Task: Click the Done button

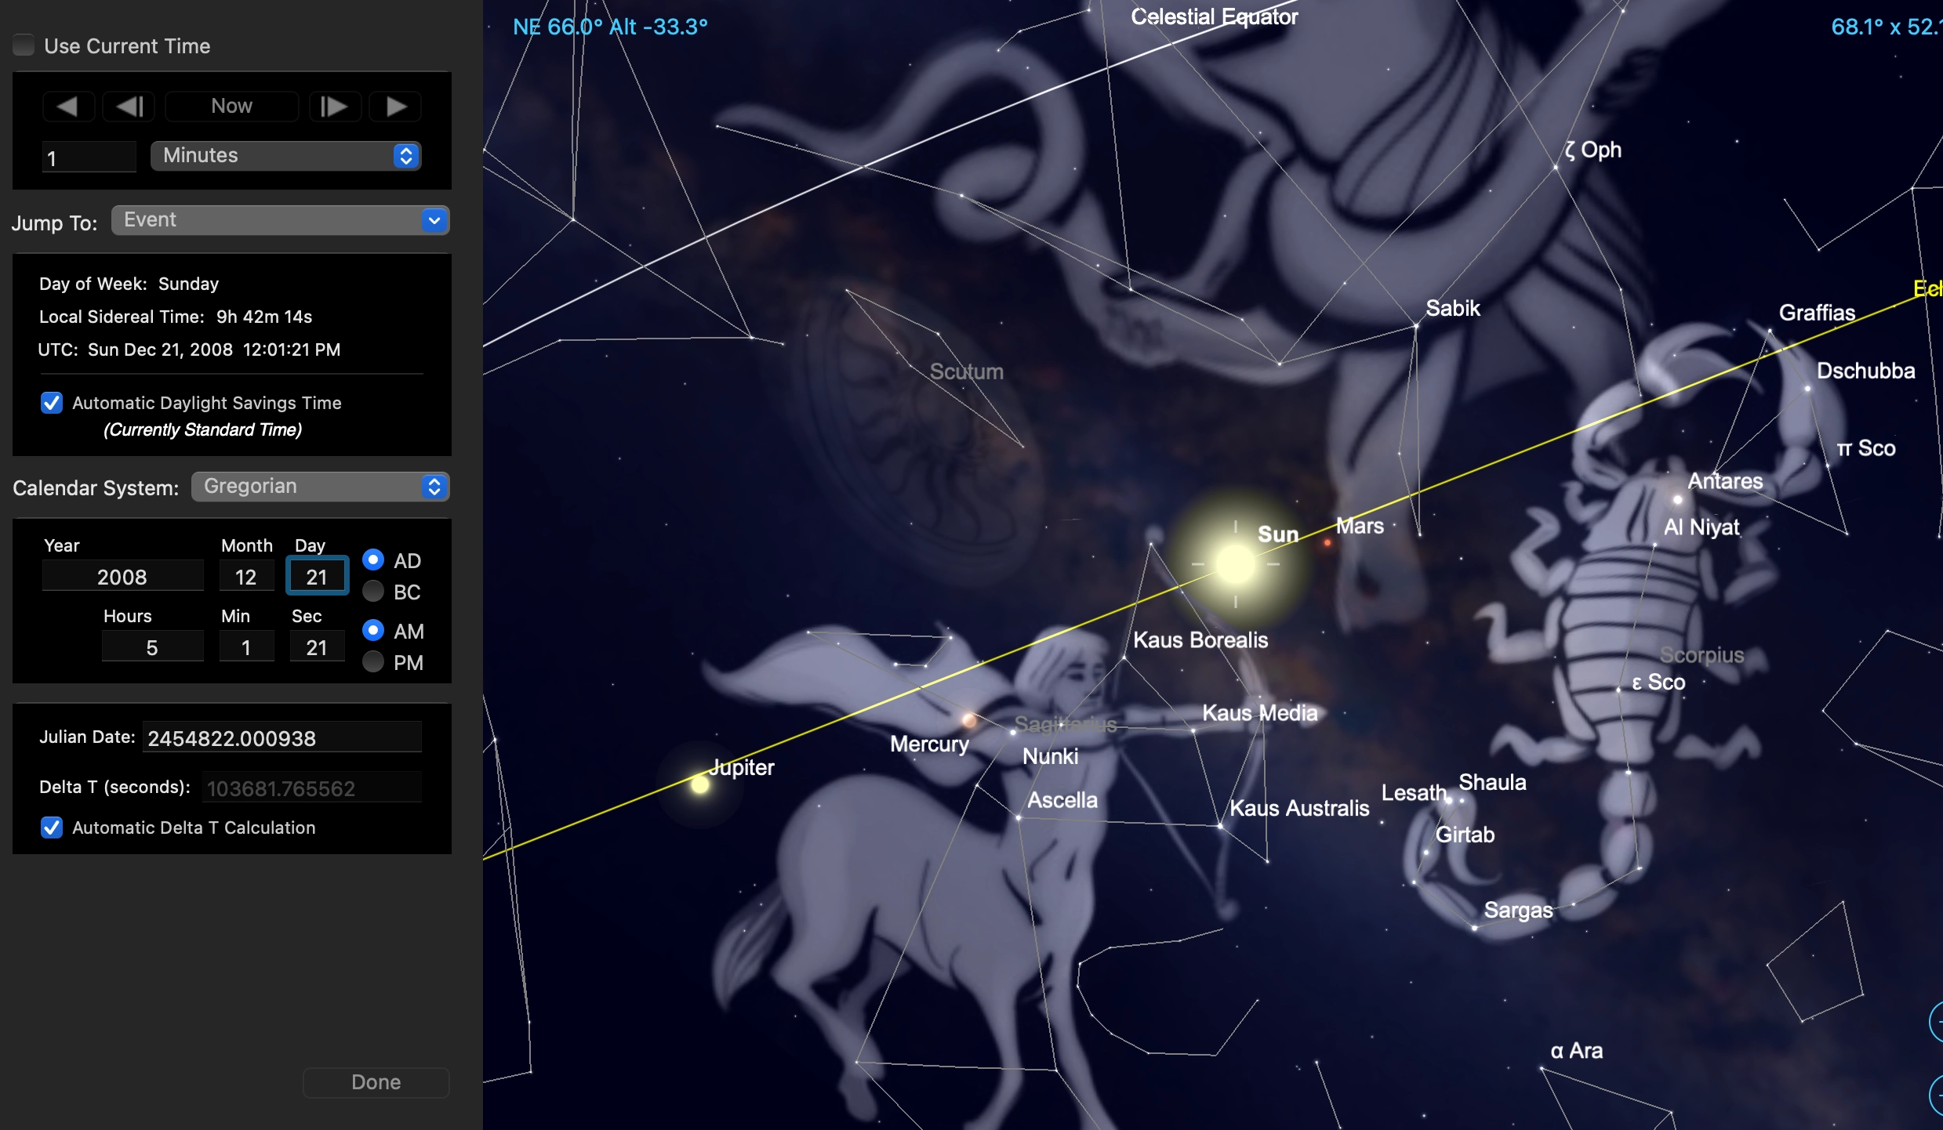Action: 376,1082
